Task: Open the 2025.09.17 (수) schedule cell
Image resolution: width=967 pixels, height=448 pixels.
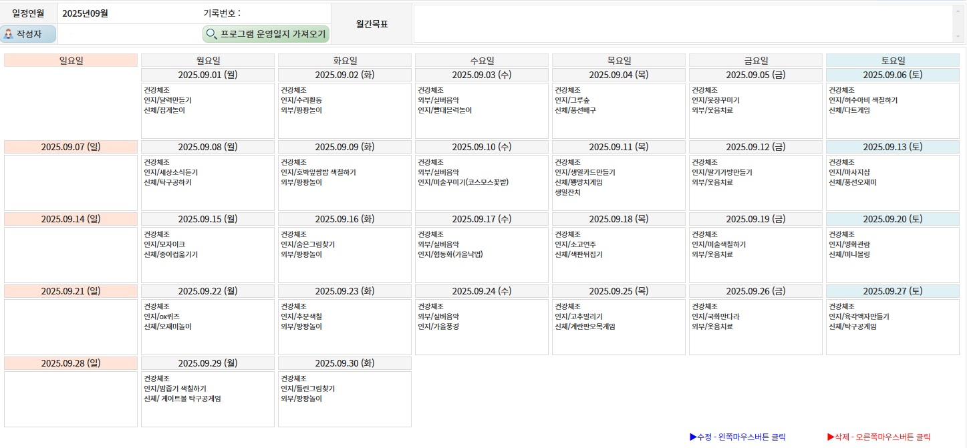Action: click(x=481, y=255)
